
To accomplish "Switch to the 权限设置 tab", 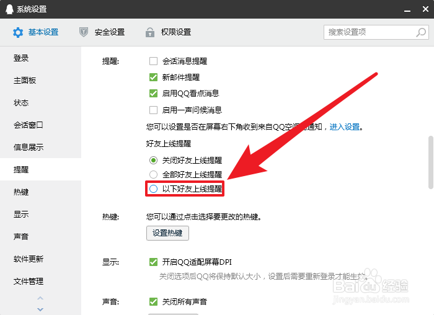I will click(168, 32).
